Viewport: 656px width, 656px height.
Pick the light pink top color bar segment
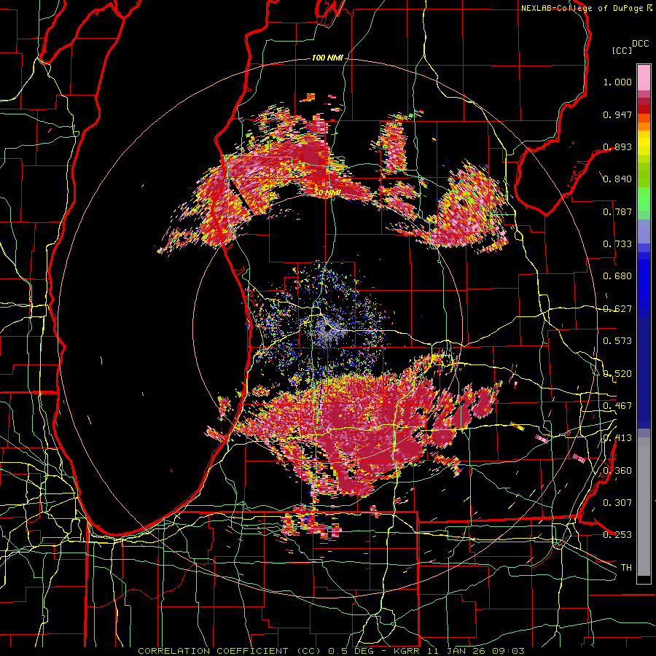[x=644, y=77]
